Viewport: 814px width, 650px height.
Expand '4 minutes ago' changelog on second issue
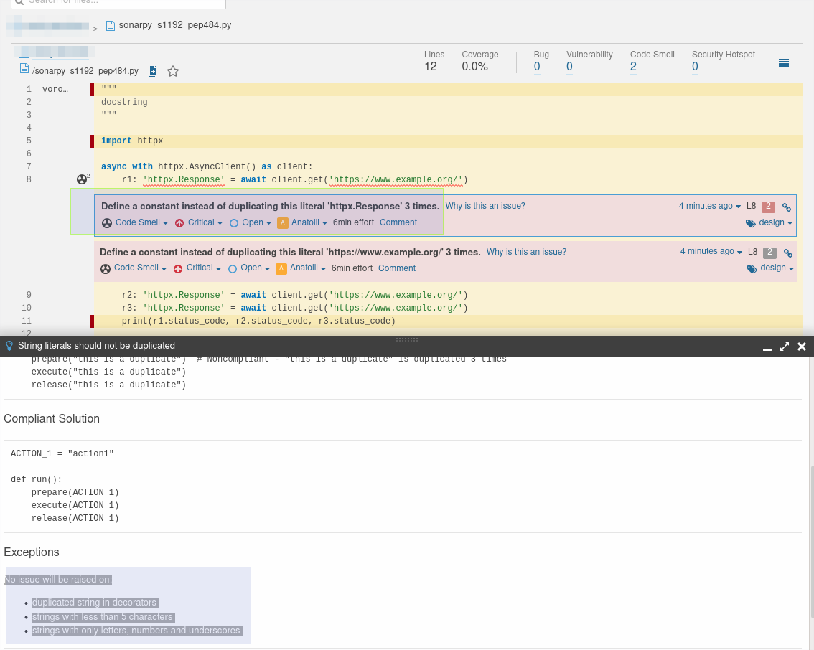711,251
